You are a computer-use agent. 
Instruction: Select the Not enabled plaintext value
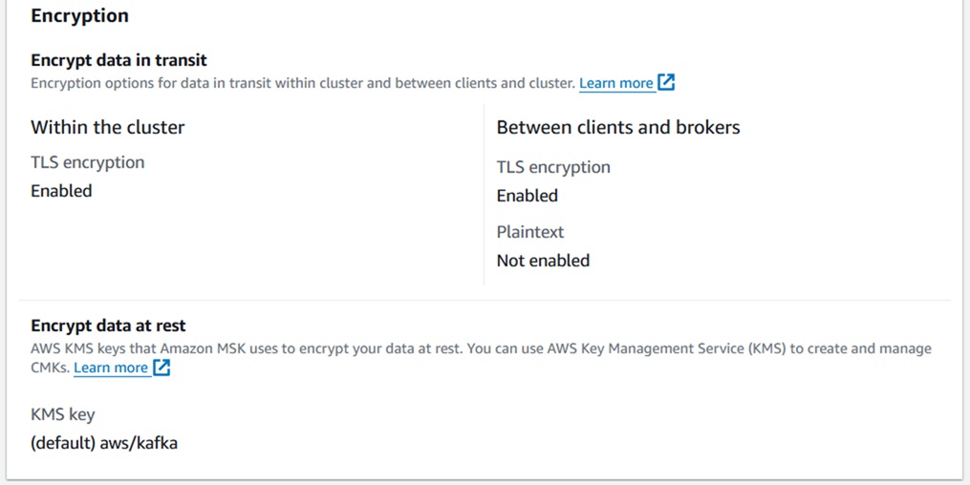[x=543, y=261]
